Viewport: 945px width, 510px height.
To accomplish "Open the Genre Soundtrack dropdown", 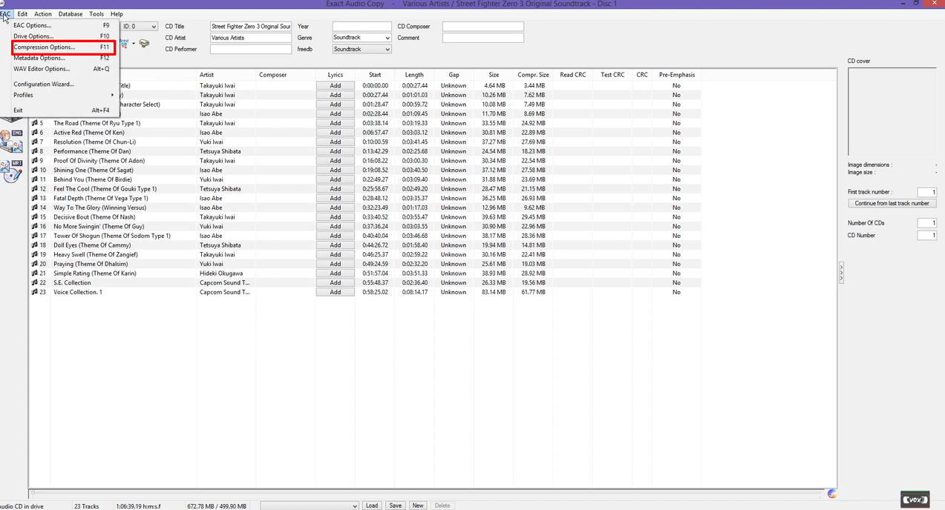I will click(x=362, y=38).
